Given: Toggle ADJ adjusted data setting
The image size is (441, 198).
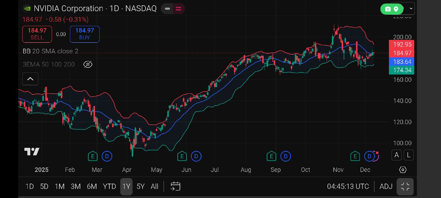Looking at the screenshot, I should [x=386, y=187].
